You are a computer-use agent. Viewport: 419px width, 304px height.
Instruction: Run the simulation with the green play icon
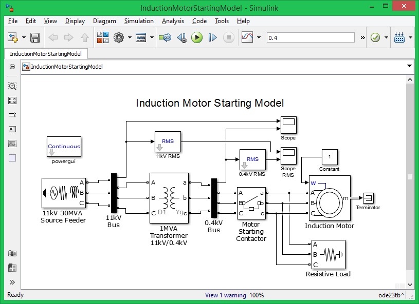coord(197,37)
